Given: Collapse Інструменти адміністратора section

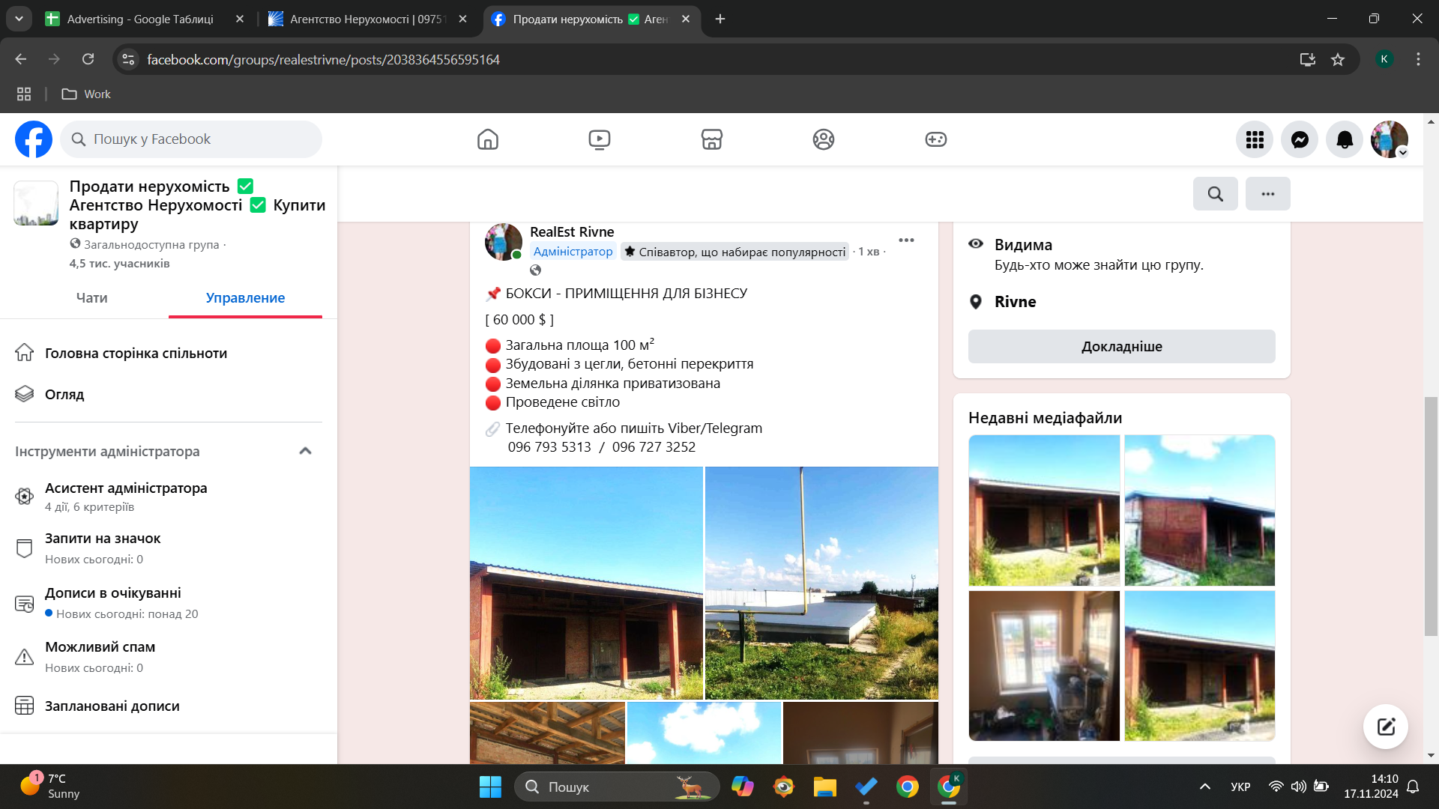Looking at the screenshot, I should (x=305, y=451).
